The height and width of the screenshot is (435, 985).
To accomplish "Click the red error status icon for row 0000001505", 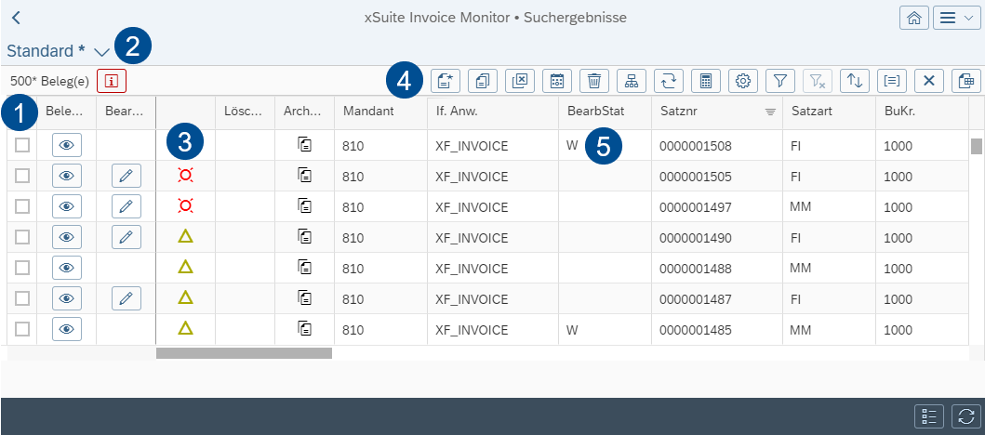I will click(185, 176).
